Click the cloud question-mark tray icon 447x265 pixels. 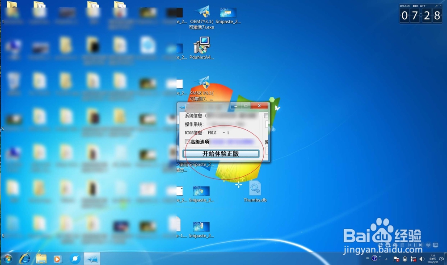click(x=441, y=259)
